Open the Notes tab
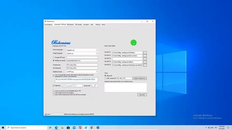232x130 pixels. [x=103, y=25]
